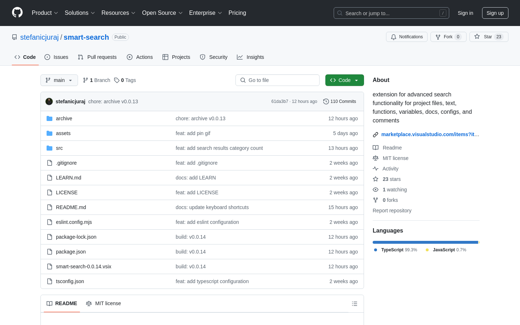520x325 pixels.
Task: Open the README outline list icon
Action: (x=355, y=304)
